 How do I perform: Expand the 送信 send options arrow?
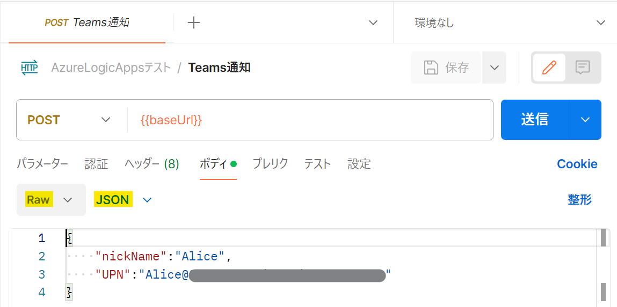pyautogui.click(x=585, y=119)
